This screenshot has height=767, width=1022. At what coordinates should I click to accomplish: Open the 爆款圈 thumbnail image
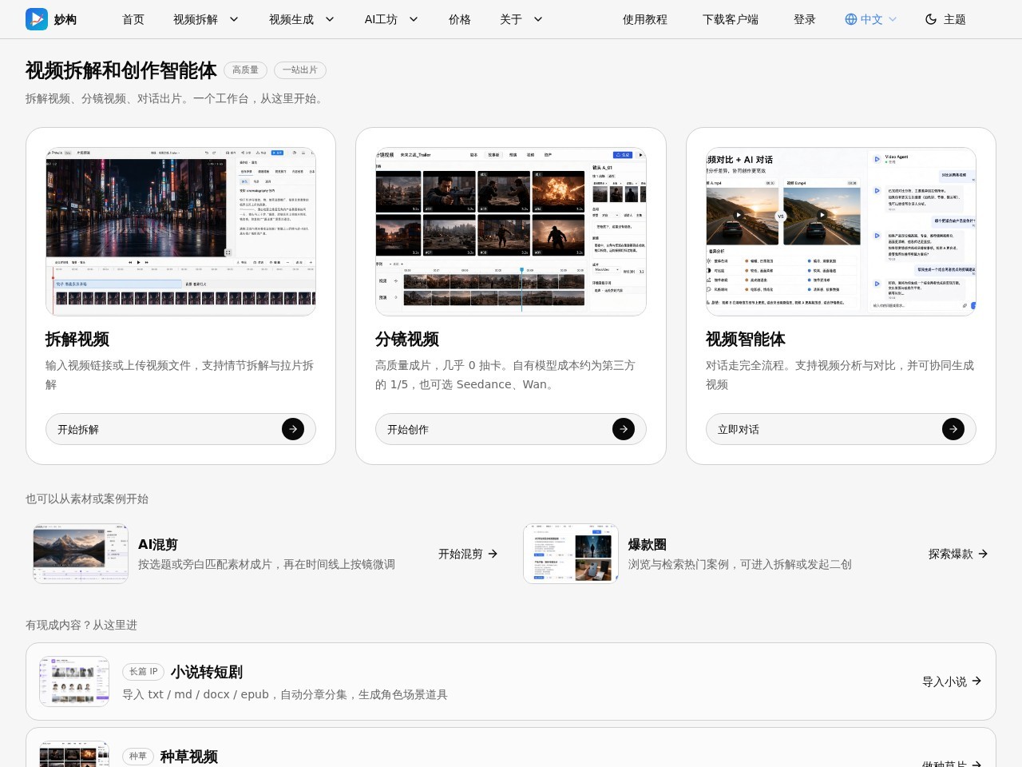pyautogui.click(x=571, y=554)
